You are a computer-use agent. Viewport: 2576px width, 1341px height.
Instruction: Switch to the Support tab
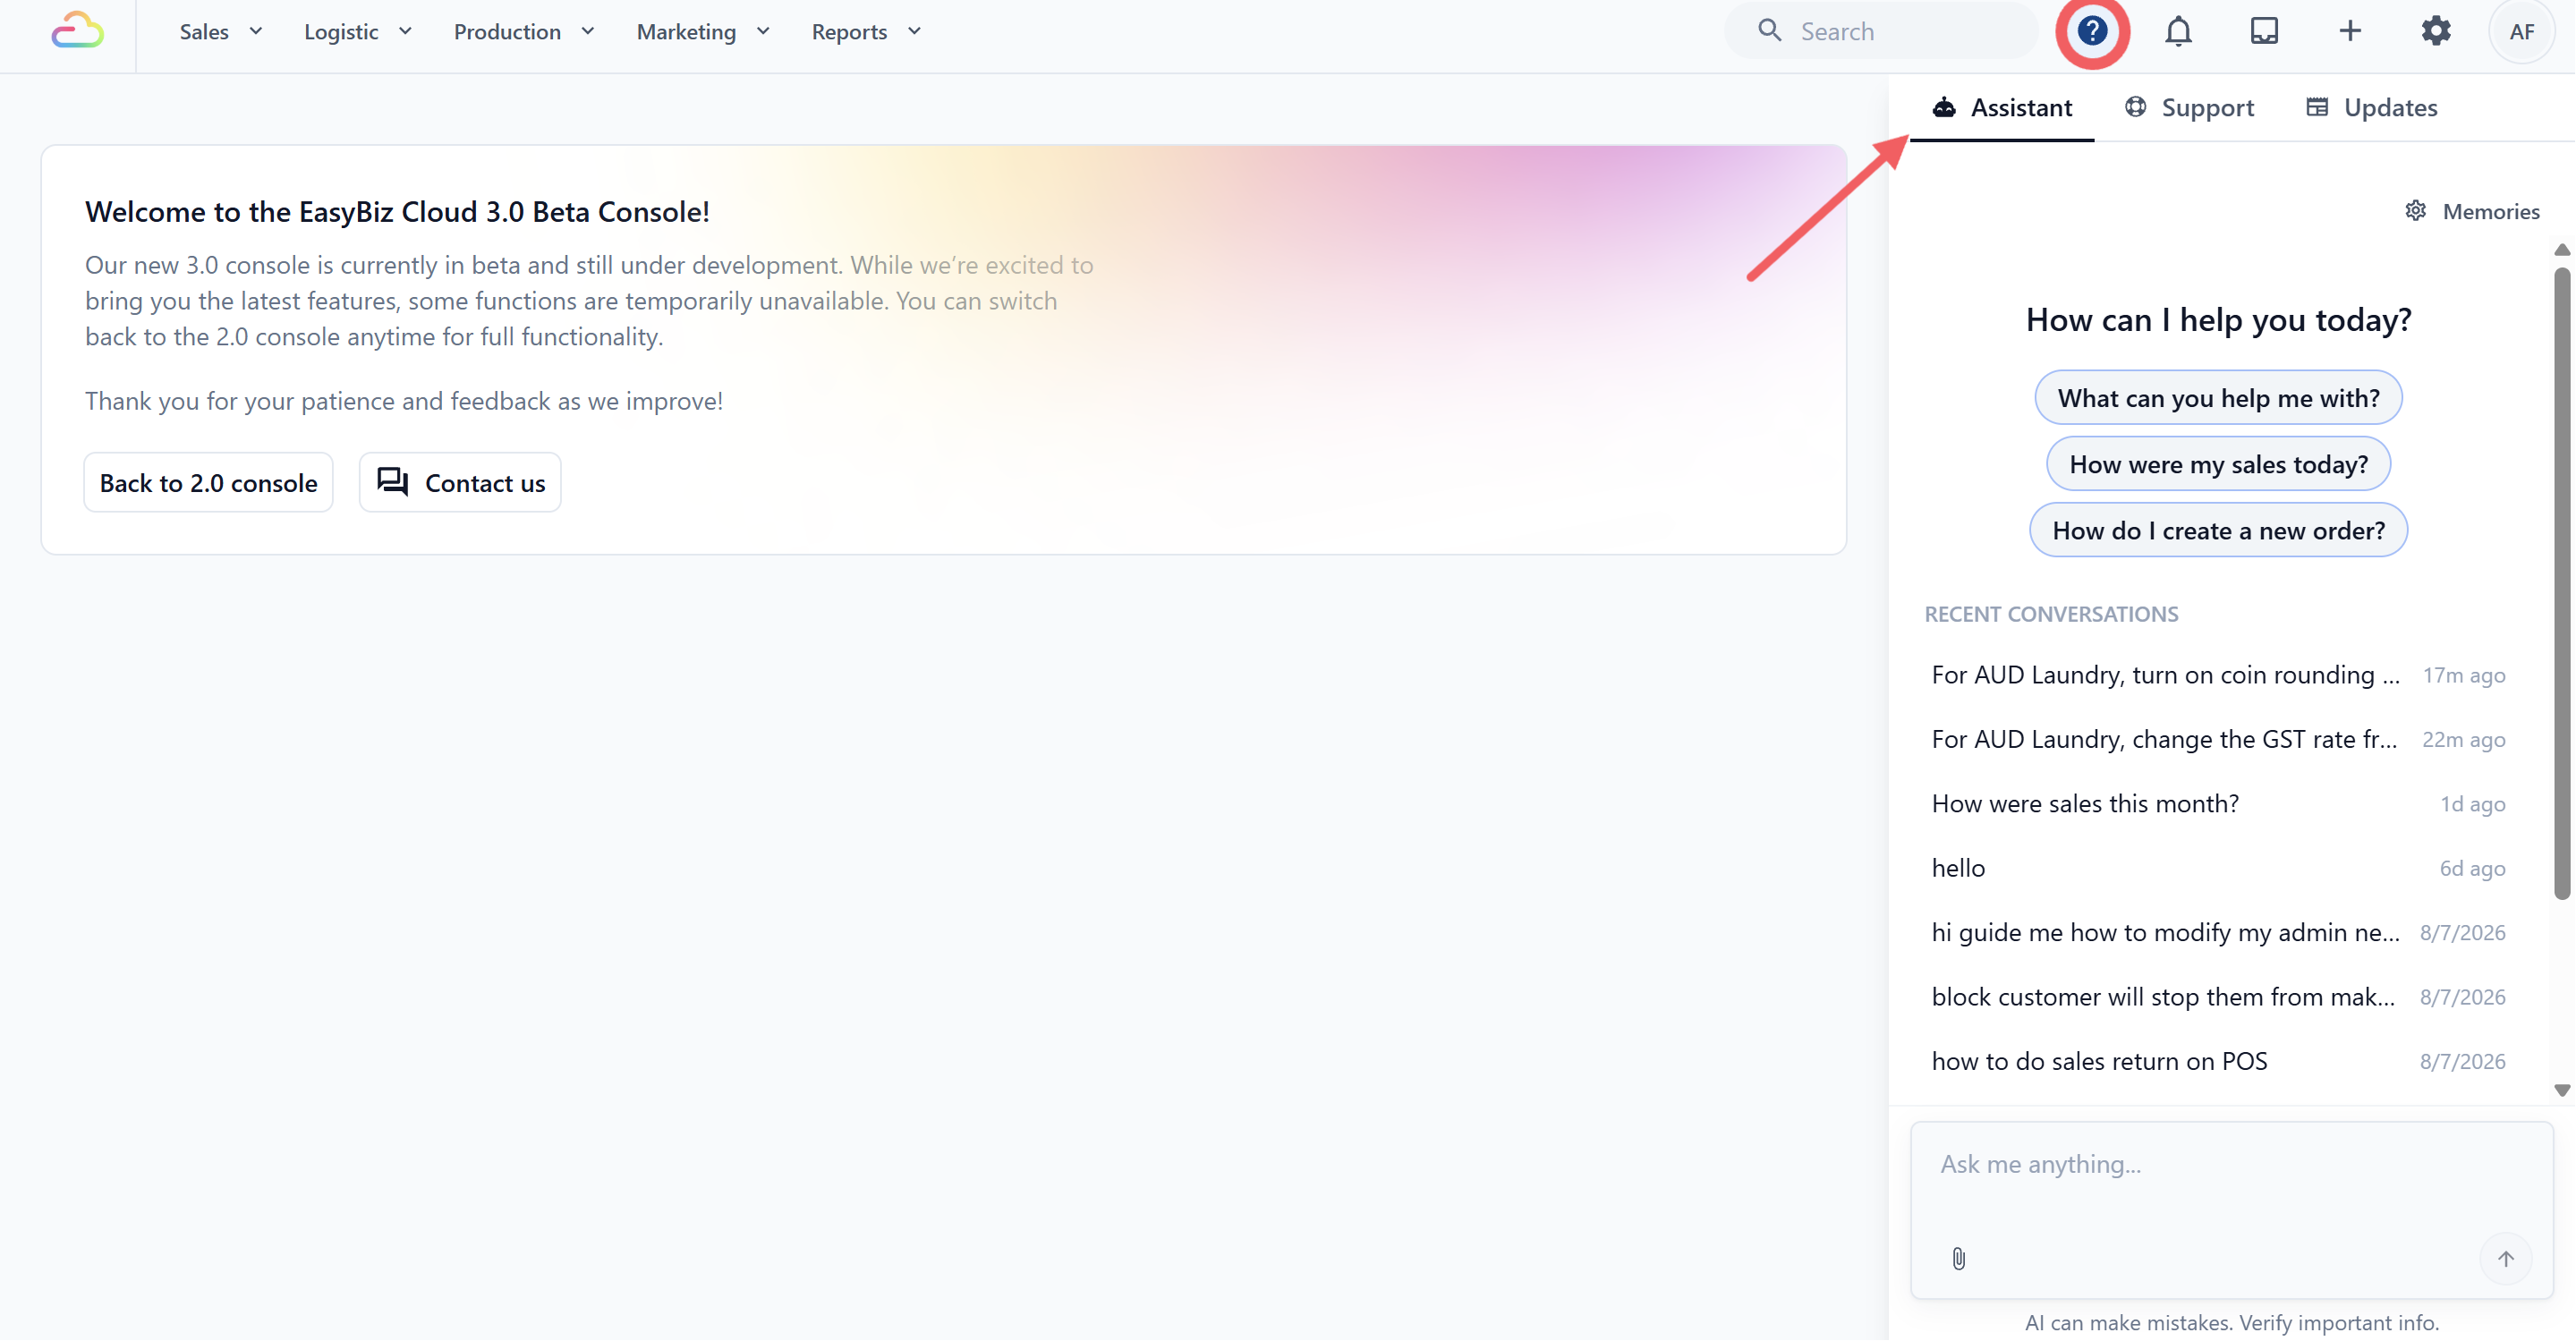pyautogui.click(x=2189, y=107)
